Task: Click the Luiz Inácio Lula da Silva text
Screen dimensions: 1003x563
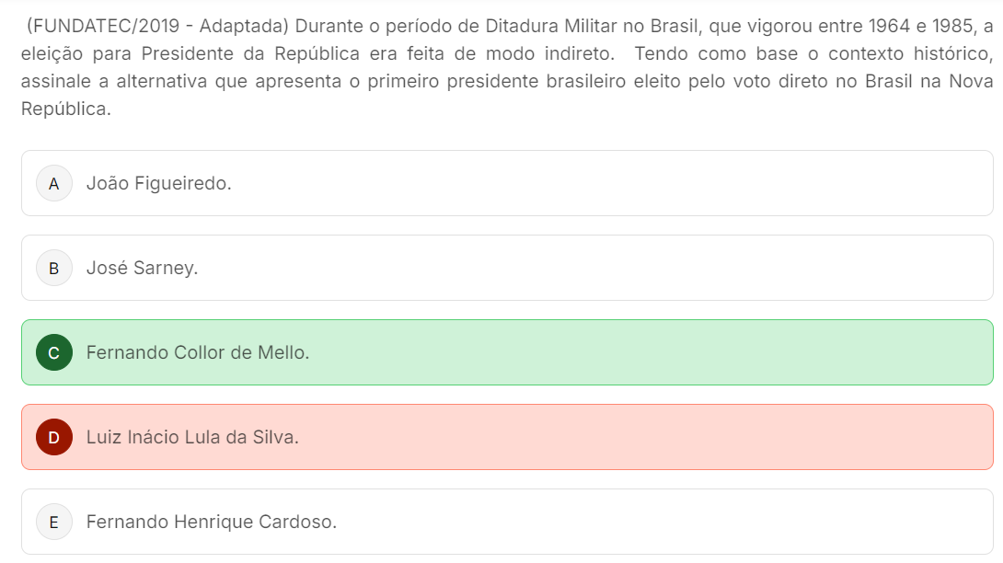Action: 192,437
